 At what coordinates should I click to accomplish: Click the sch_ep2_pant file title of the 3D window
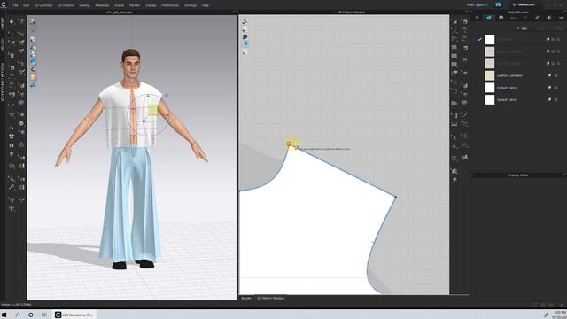tap(119, 12)
